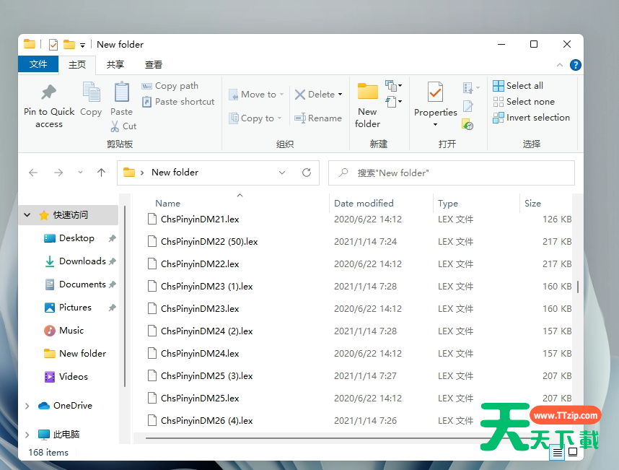Open the 查看 ribbon tab
Image resolution: width=619 pixels, height=470 pixels.
(154, 64)
